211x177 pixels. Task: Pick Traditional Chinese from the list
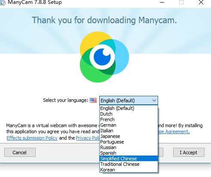pyautogui.click(x=128, y=164)
